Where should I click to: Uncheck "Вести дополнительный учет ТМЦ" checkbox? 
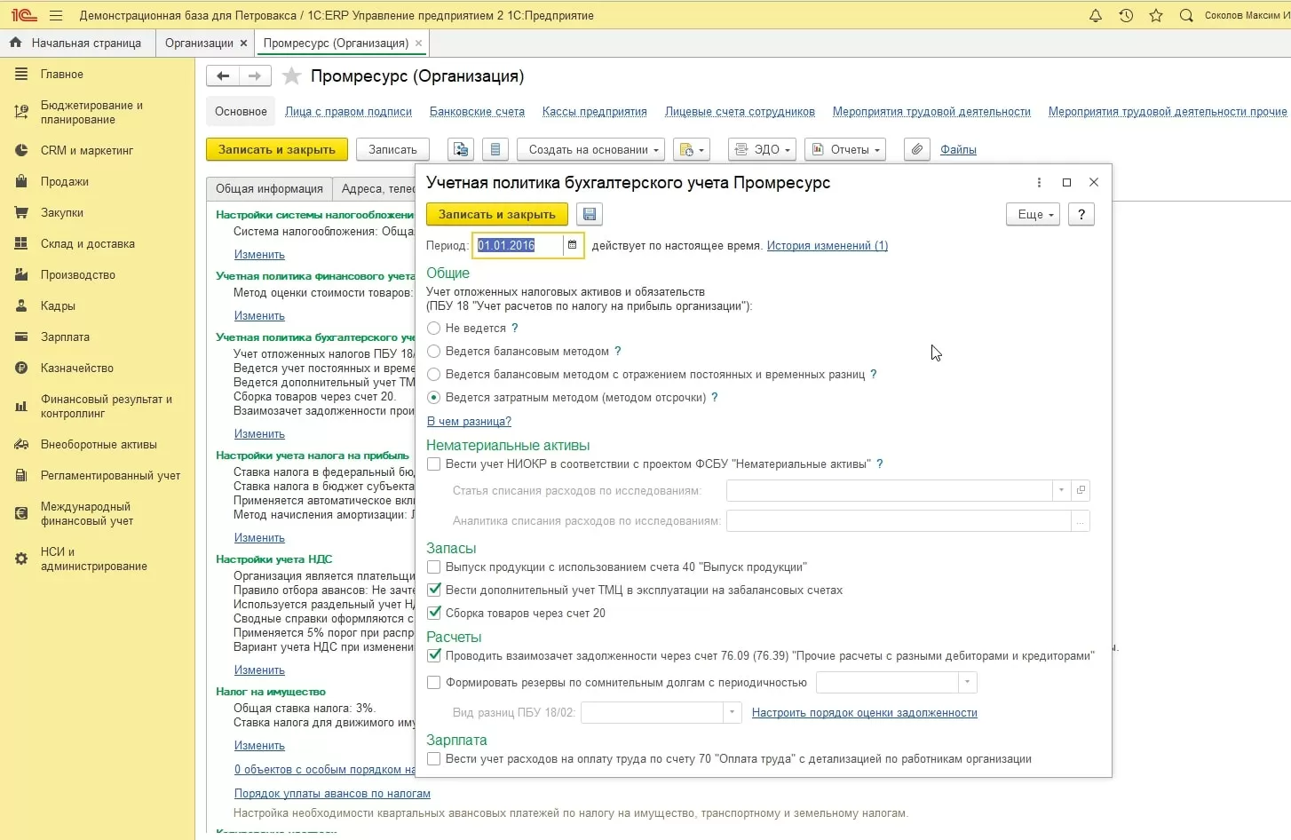[x=434, y=590]
